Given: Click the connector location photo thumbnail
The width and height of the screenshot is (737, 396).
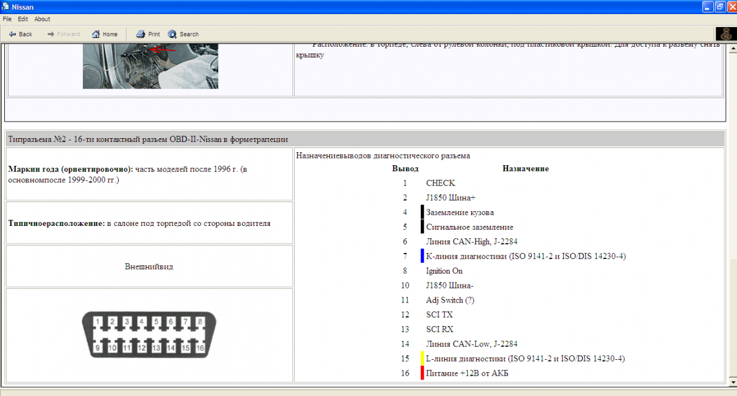Looking at the screenshot, I should click(150, 67).
